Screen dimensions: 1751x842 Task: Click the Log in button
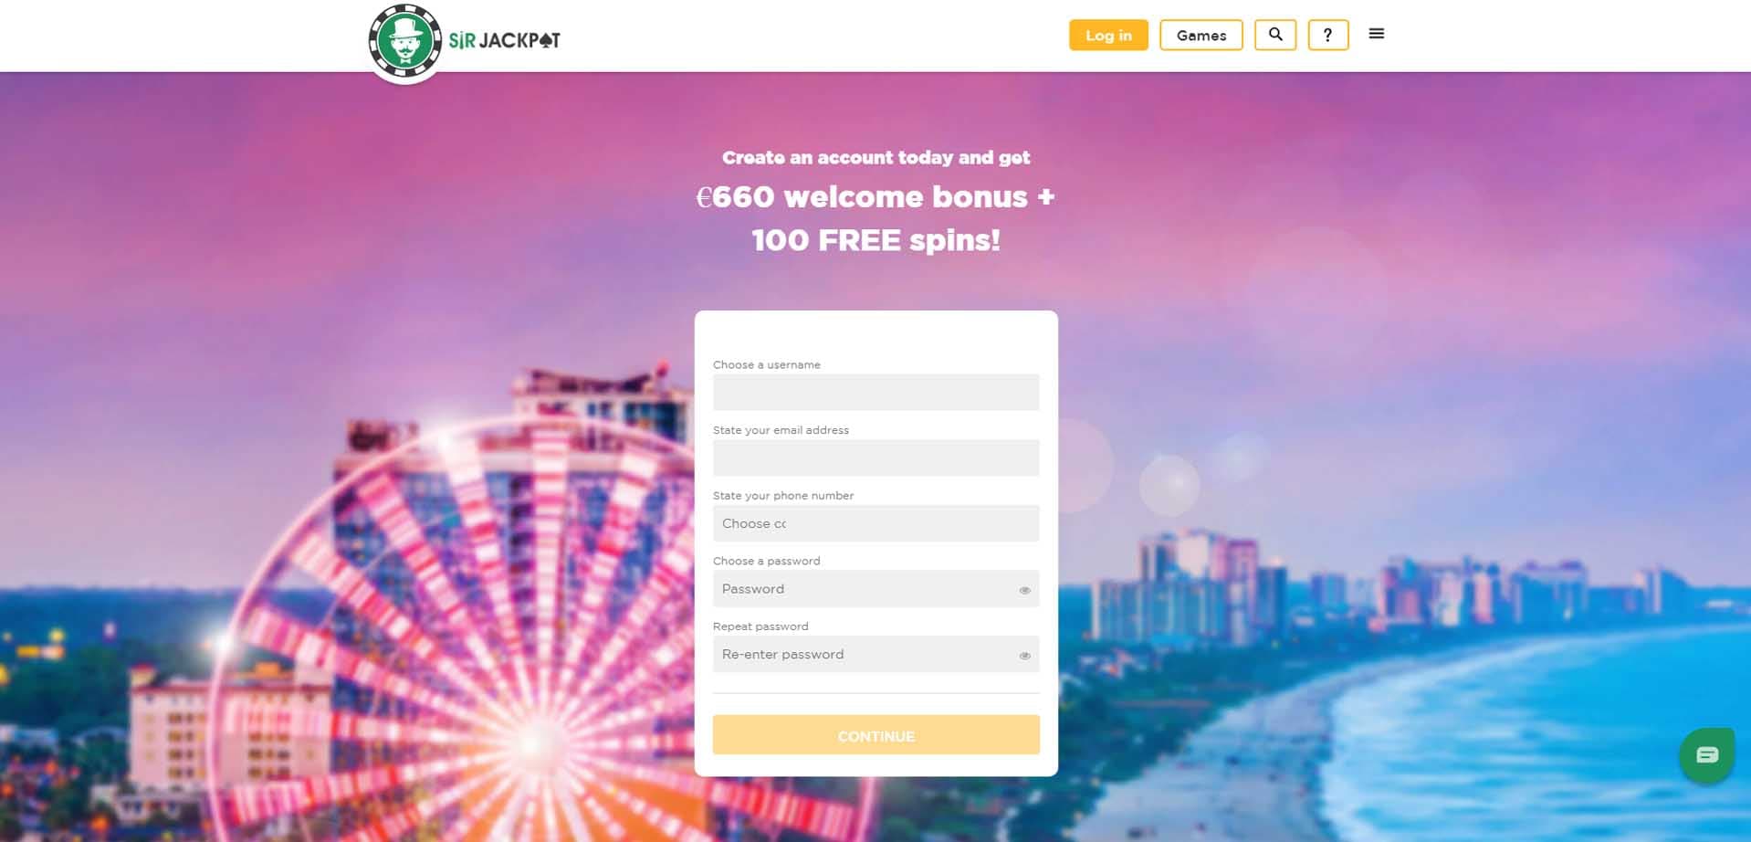[1108, 35]
